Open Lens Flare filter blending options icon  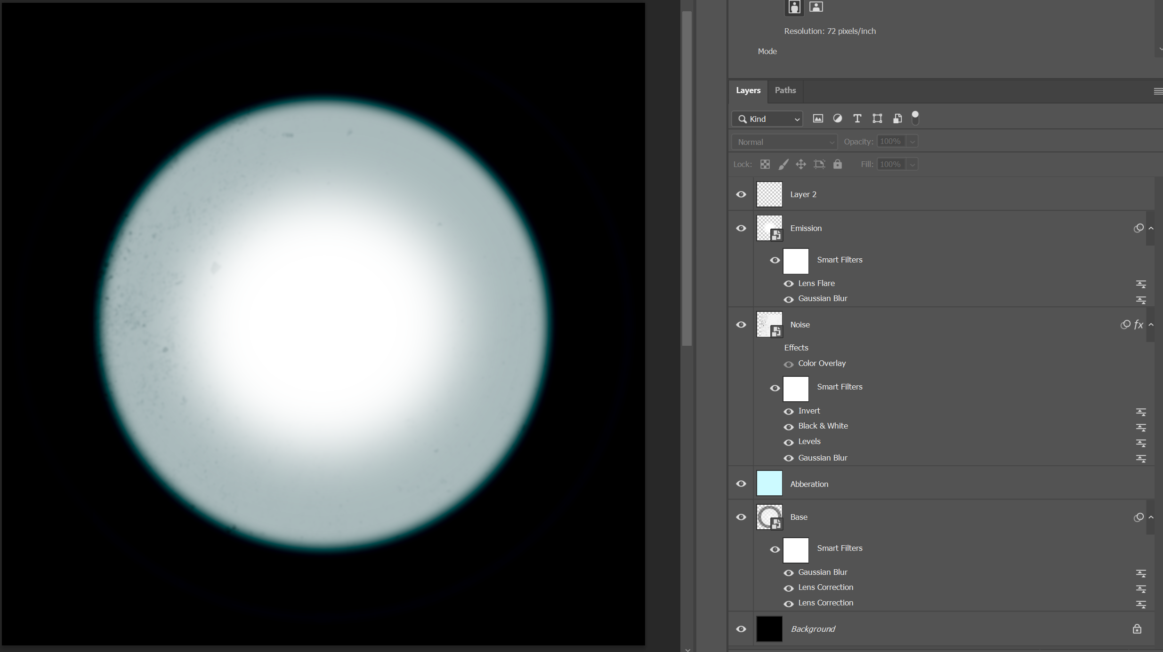(1141, 284)
